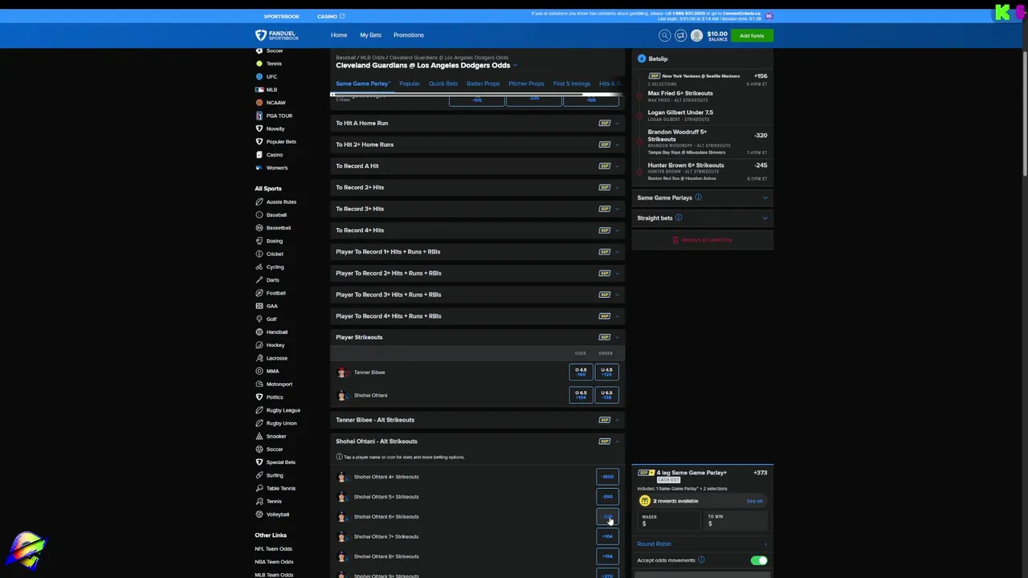Open My Bets in top navigation
Image resolution: width=1028 pixels, height=578 pixels.
370,35
